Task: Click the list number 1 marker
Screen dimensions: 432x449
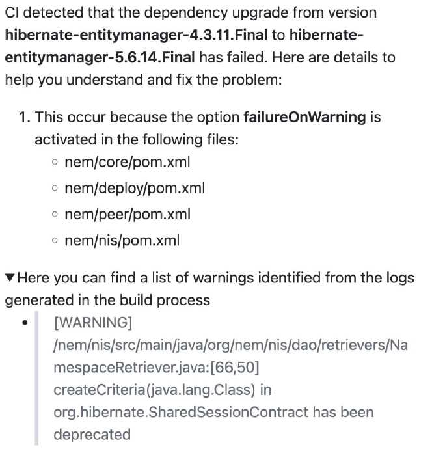Action: coord(24,118)
